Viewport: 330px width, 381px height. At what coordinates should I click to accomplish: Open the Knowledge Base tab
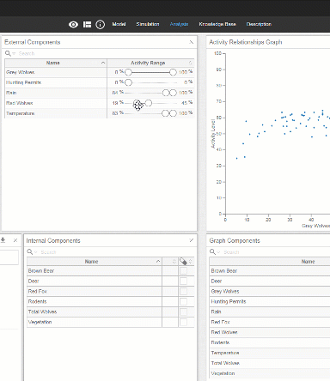[x=217, y=24]
